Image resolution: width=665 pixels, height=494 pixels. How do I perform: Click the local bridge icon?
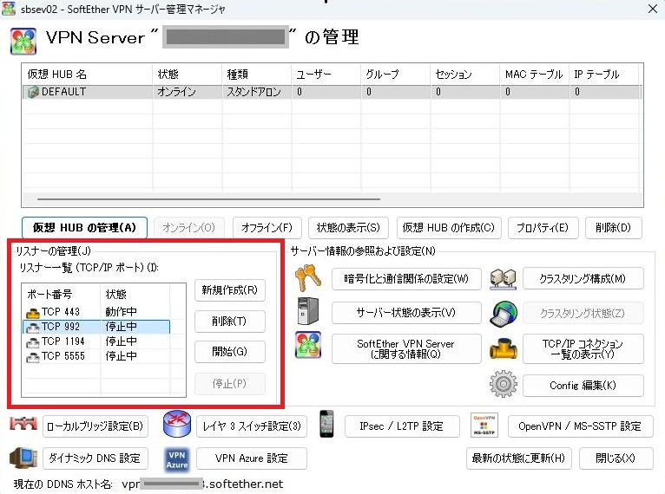[x=23, y=424]
